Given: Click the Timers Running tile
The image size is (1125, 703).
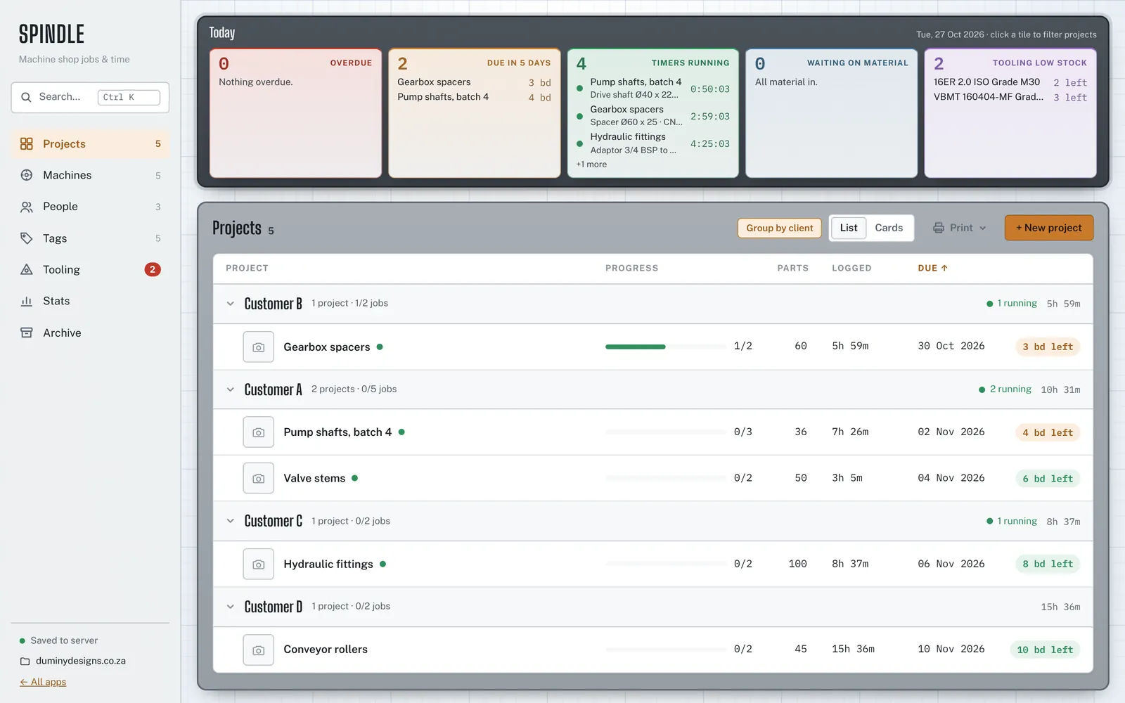Looking at the screenshot, I should tap(653, 113).
